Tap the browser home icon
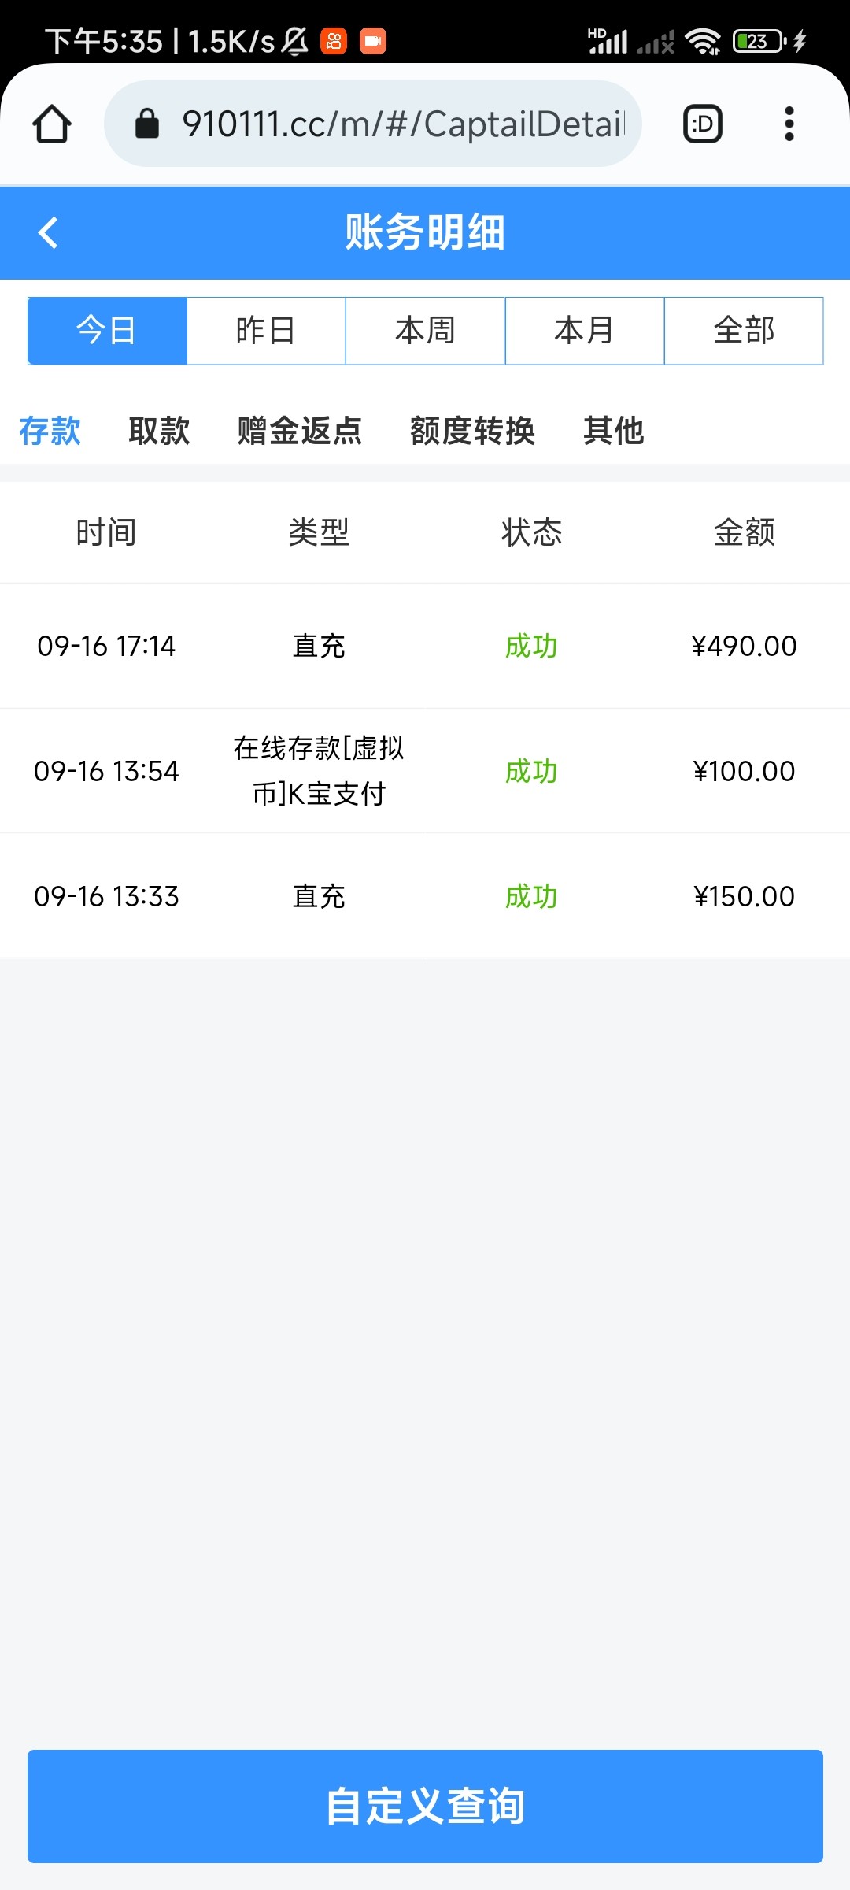850x1890 pixels. click(52, 124)
